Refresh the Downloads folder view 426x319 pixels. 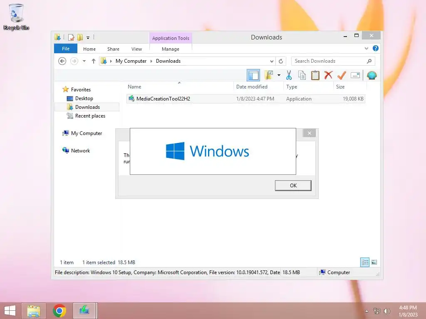[x=281, y=61]
